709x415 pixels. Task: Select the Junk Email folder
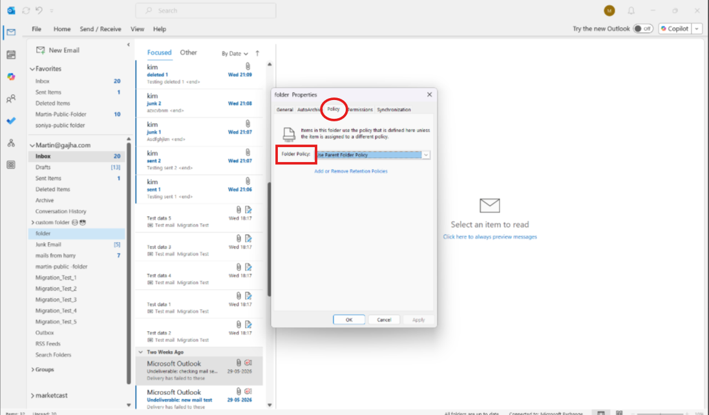pos(77,245)
